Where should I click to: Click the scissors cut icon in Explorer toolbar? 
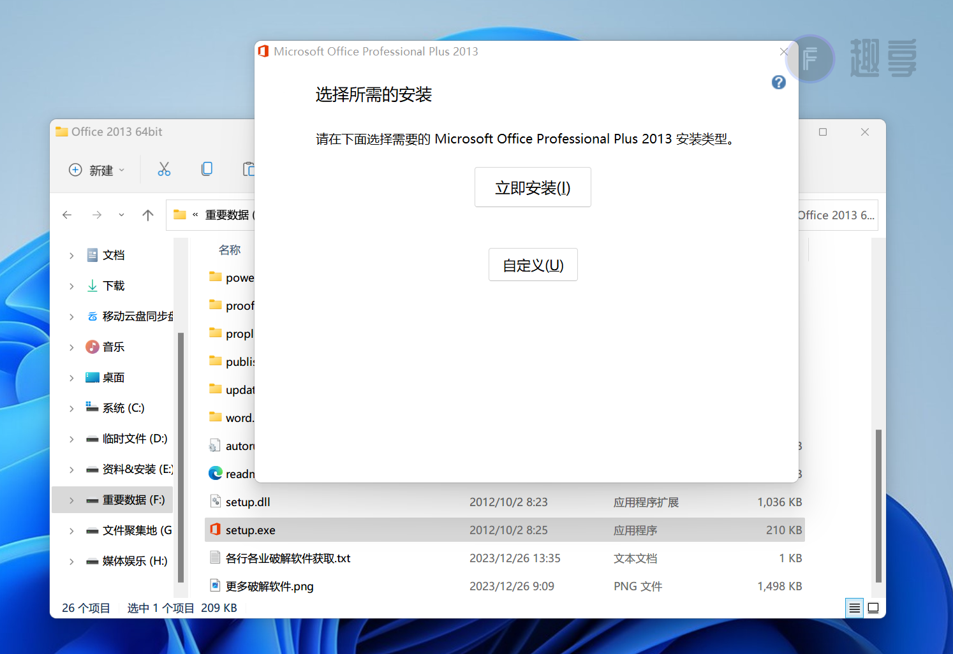[x=164, y=169]
